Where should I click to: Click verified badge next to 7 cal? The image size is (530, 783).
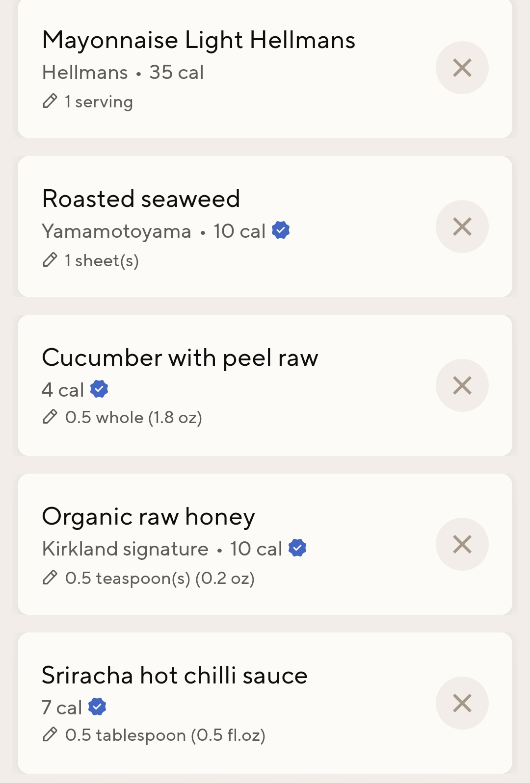coord(97,707)
